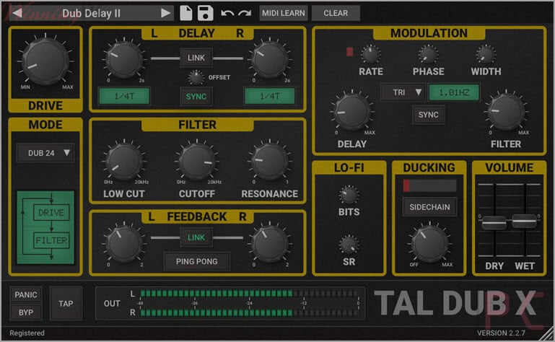Viewport: 555px width, 342px height.
Task: Redo the last undone change
Action: [245, 13]
